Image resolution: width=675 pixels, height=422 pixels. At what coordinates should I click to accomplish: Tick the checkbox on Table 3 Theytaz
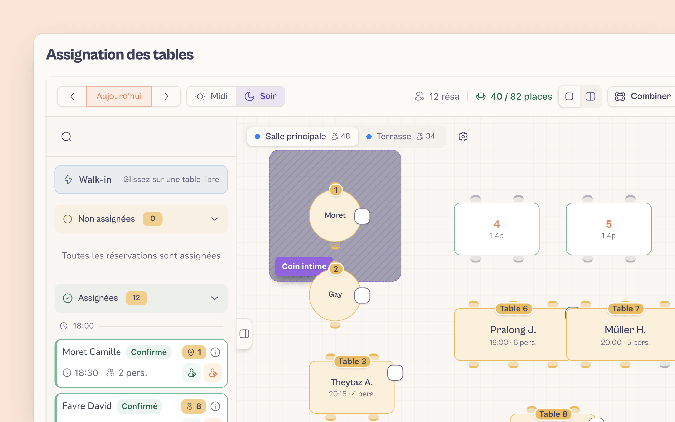(x=395, y=373)
